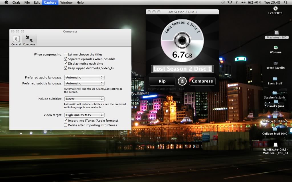
Task: Toggle Separate episodes when possible
Action: [x=66, y=59]
